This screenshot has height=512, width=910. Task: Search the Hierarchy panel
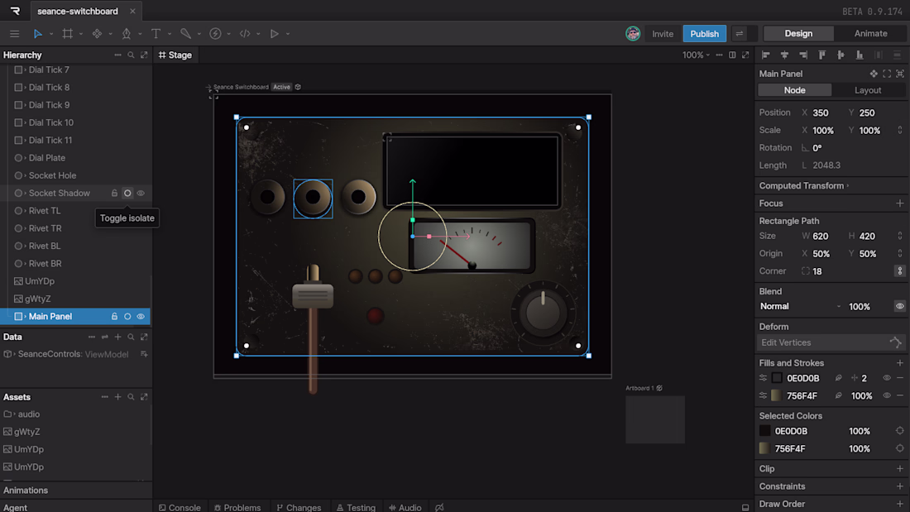(x=132, y=55)
